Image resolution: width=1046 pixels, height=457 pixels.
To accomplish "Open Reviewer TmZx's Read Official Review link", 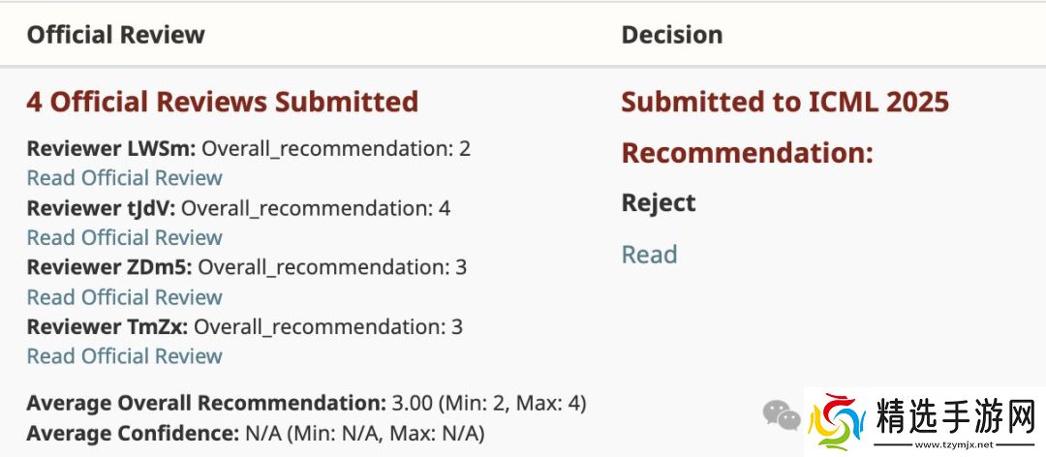I will (x=124, y=356).
